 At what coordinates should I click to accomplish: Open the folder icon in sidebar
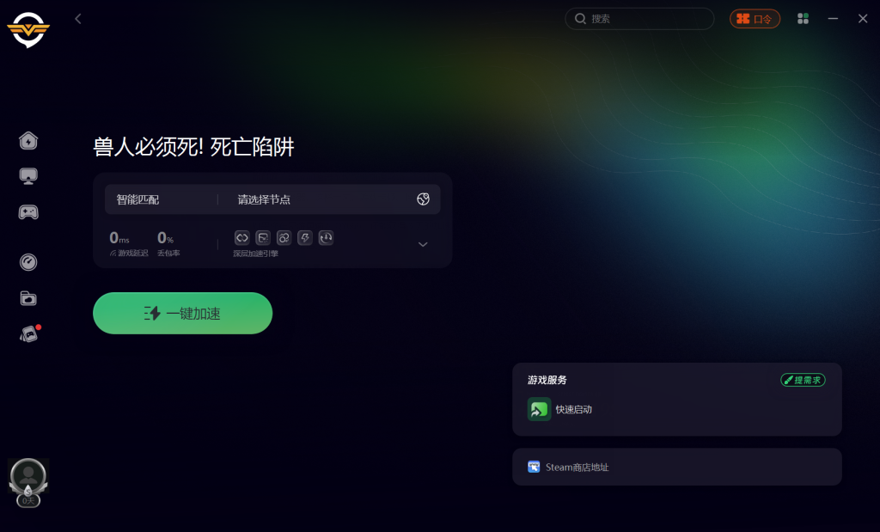(28, 298)
